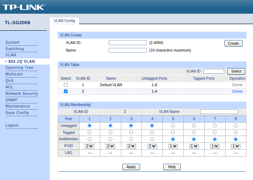The image size is (253, 180).
Task: Click the 'PVID' row label
Action: tap(69, 146)
